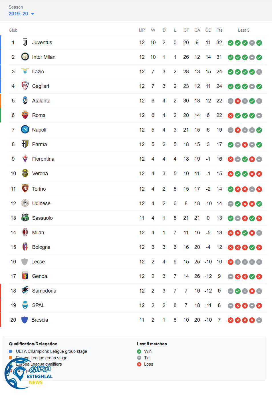The width and height of the screenshot is (272, 397).
Task: Click the GD column header
Action: coord(208,30)
